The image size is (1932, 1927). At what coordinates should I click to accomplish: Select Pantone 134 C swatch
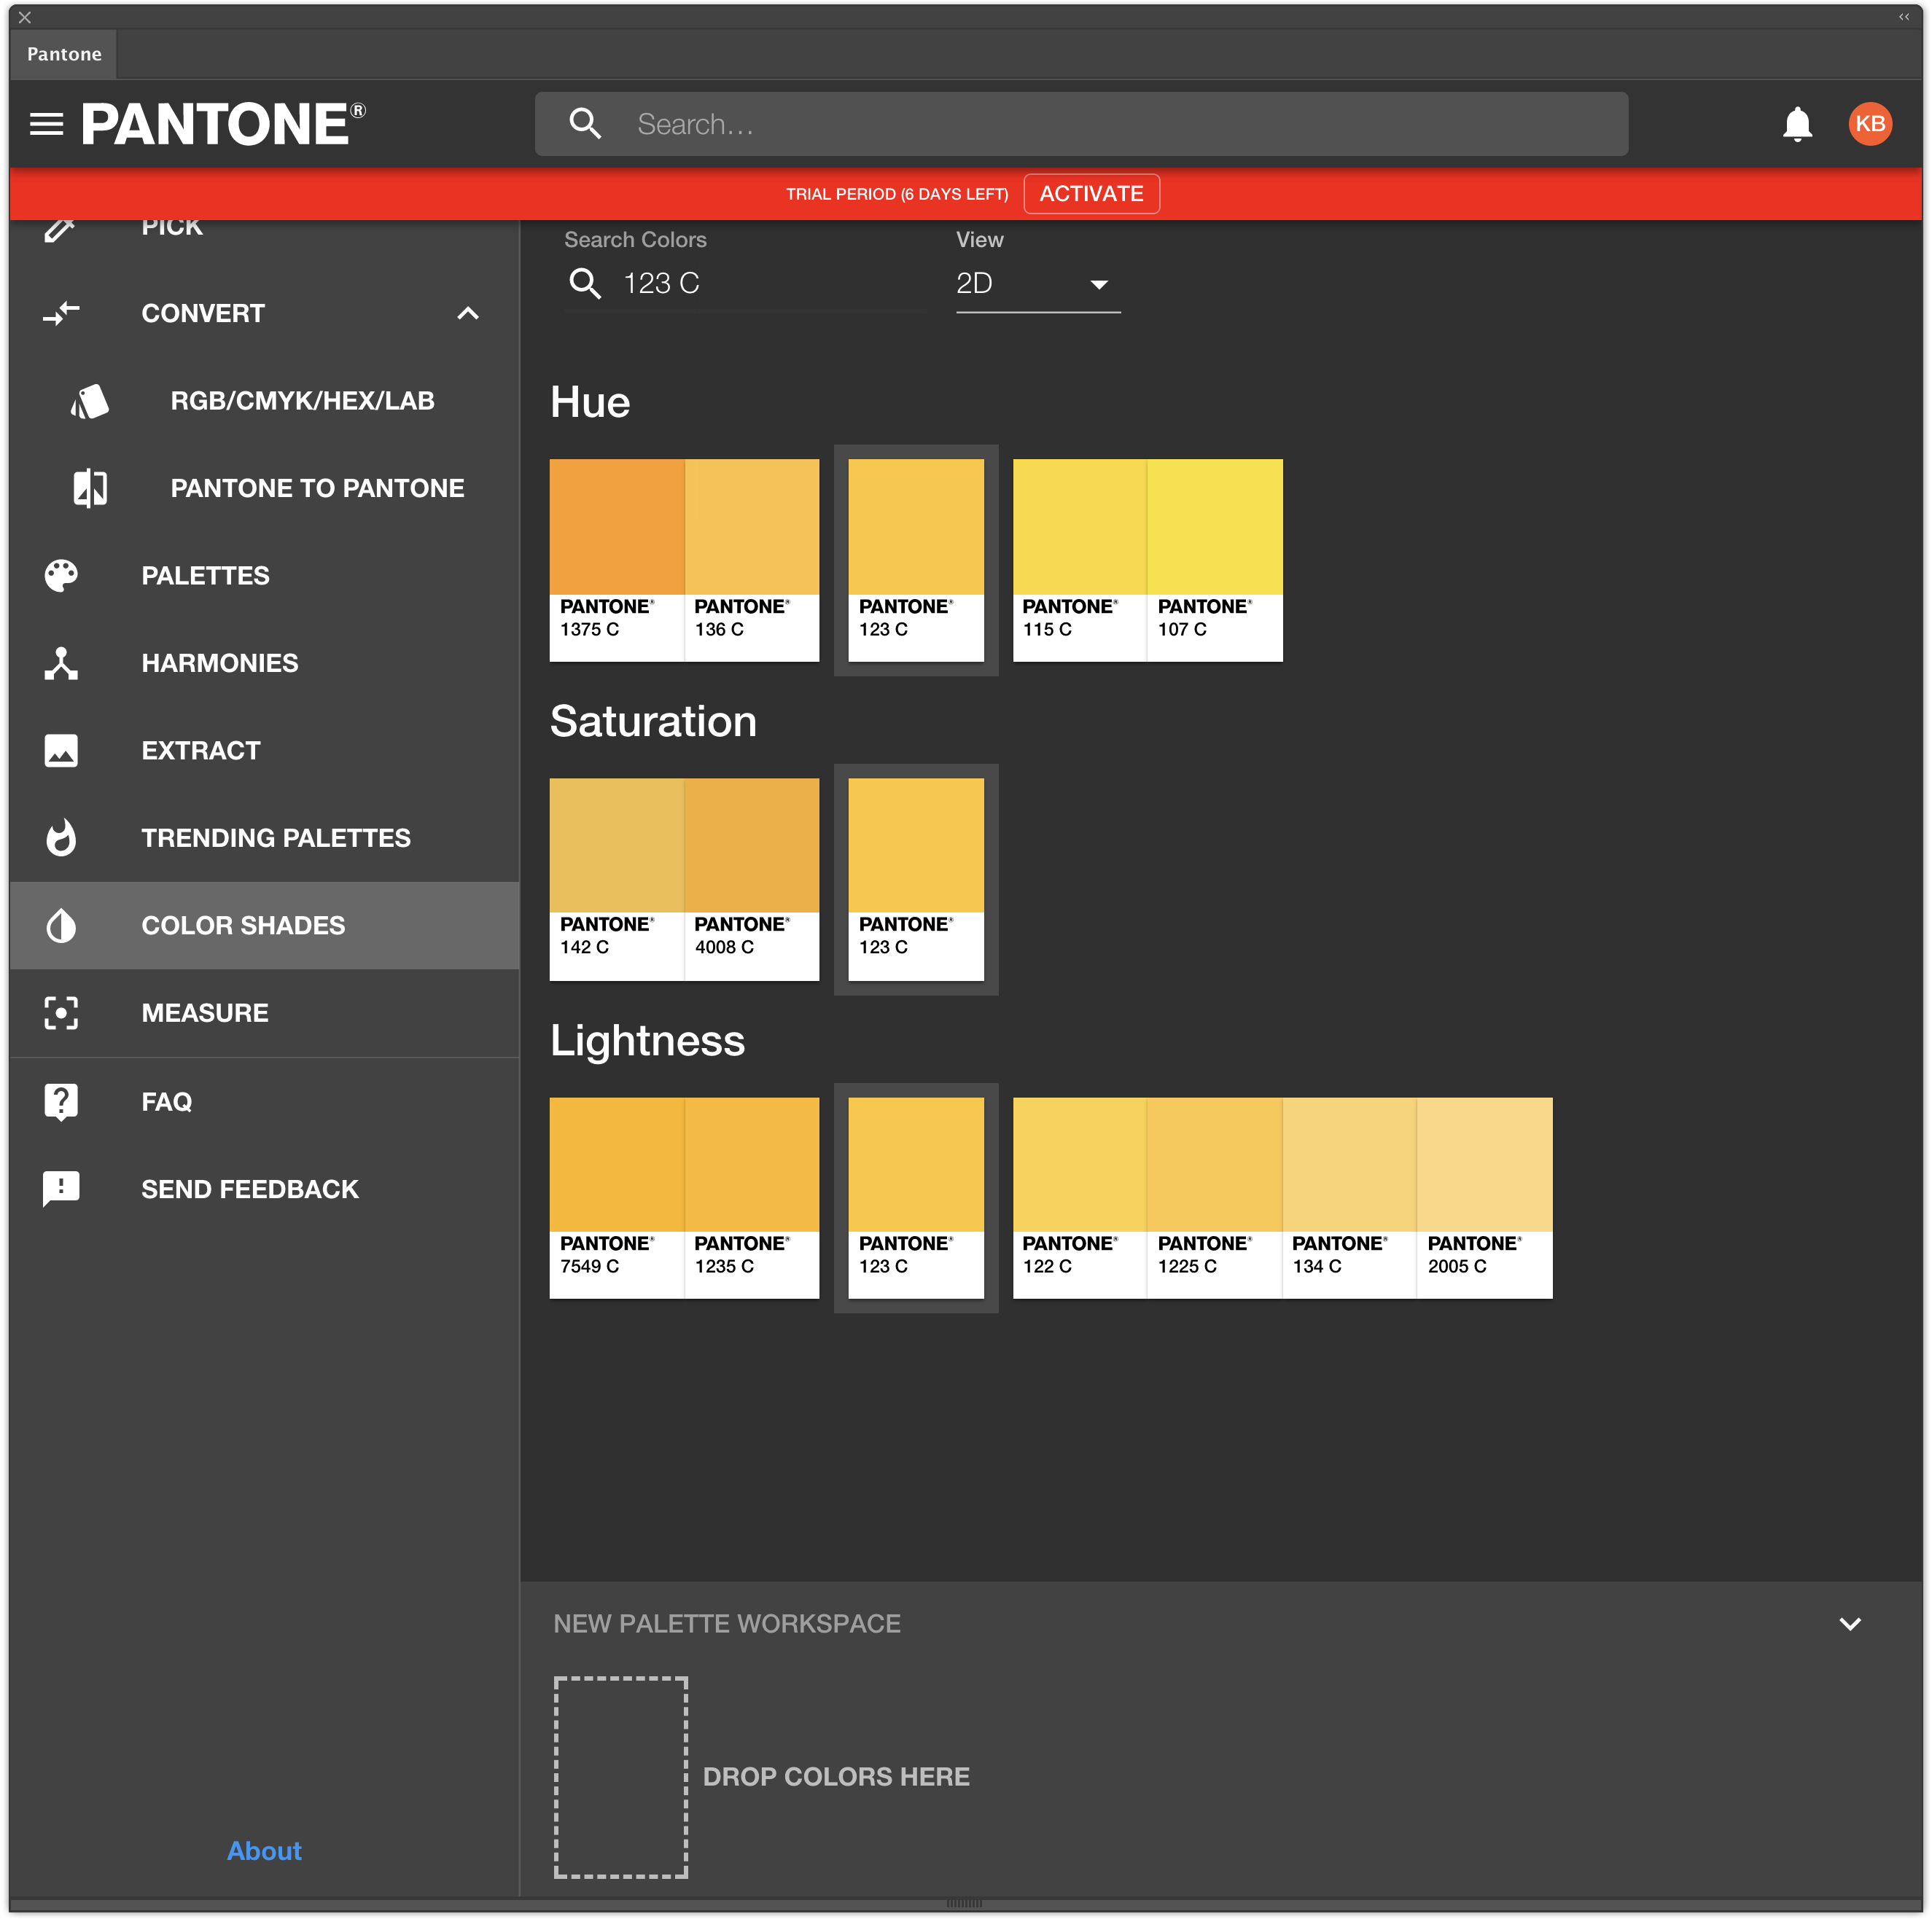coord(1350,1198)
